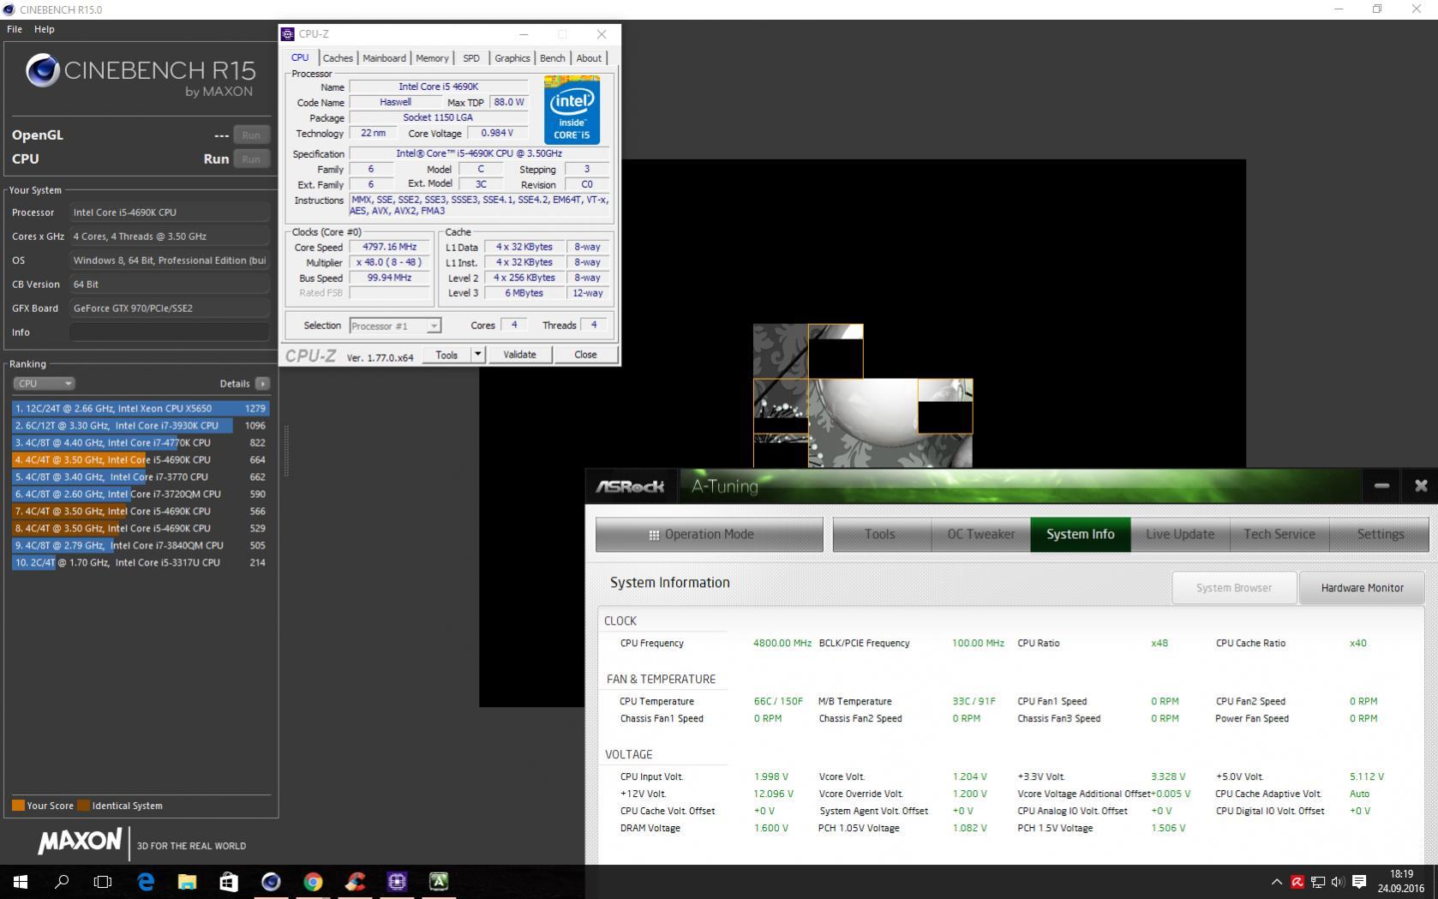Open the Windows Start menu
Screen dimensions: 1438x899
pyautogui.click(x=21, y=881)
